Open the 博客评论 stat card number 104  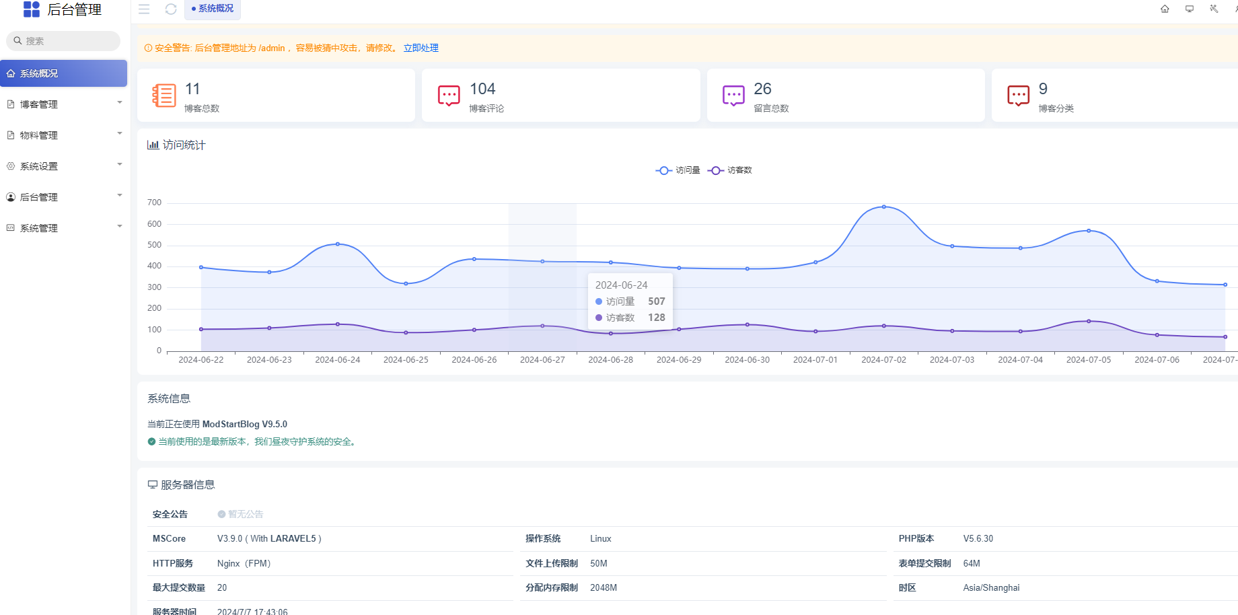tap(482, 89)
